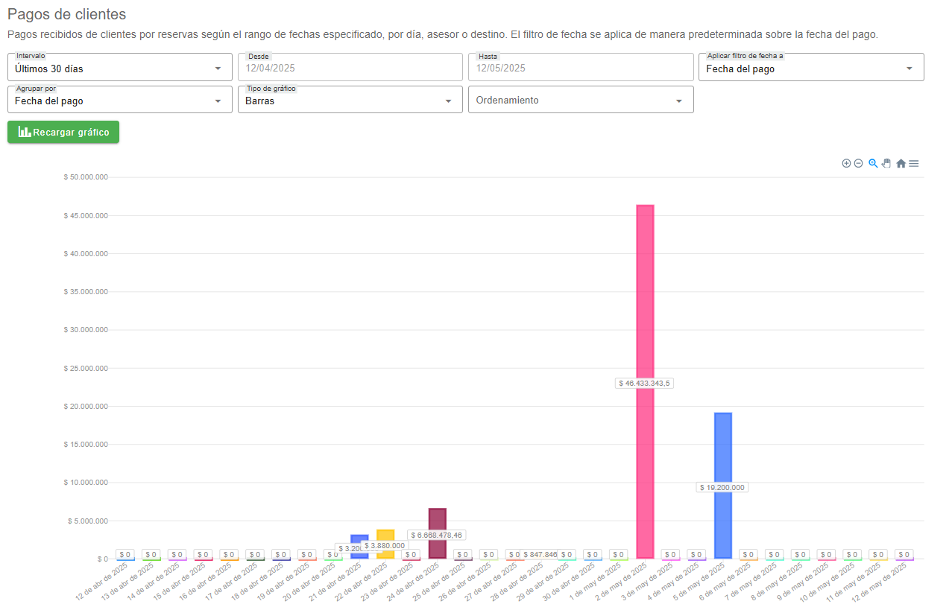The image size is (952, 607).
Task: Open the Tipo de gráfico dropdown
Action: [x=350, y=101]
